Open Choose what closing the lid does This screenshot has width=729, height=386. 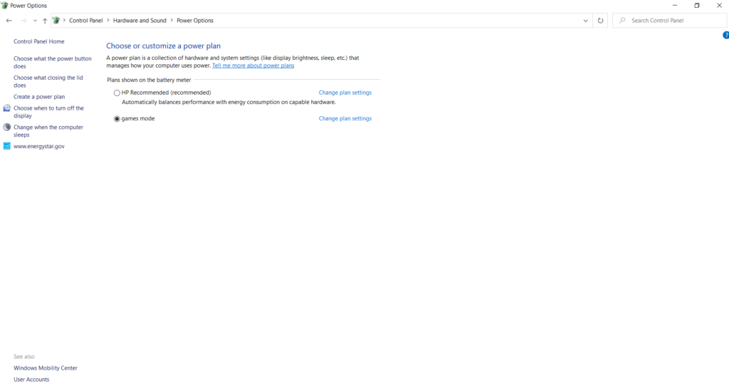coord(48,81)
